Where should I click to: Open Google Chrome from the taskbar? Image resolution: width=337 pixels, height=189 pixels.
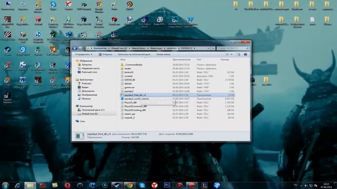click(130, 185)
